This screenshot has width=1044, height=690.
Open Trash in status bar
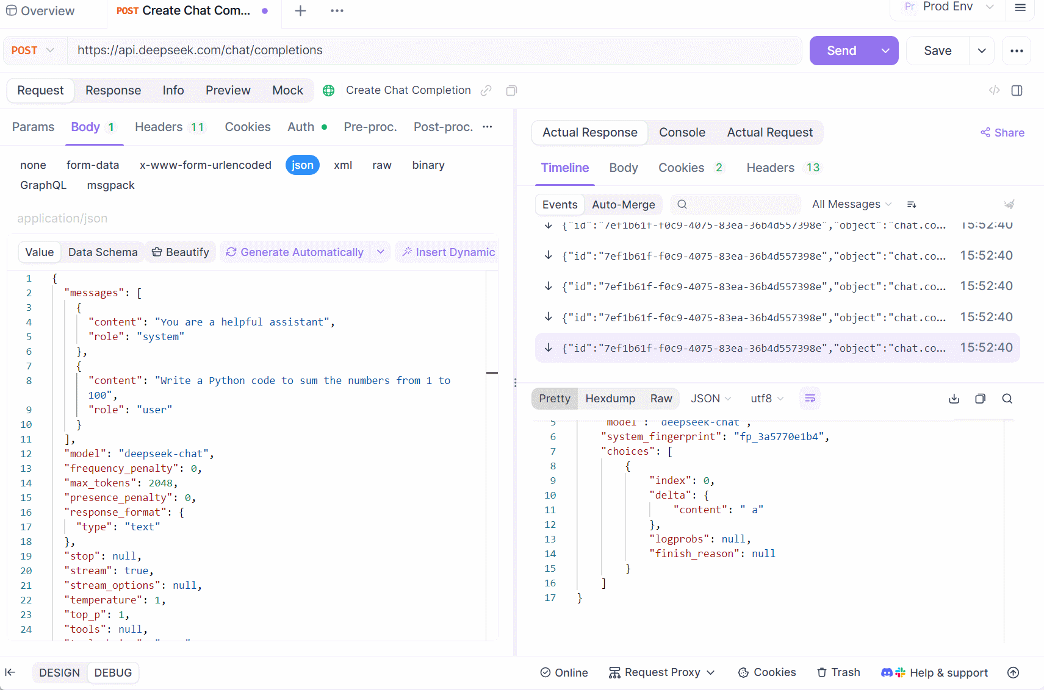[x=839, y=672]
